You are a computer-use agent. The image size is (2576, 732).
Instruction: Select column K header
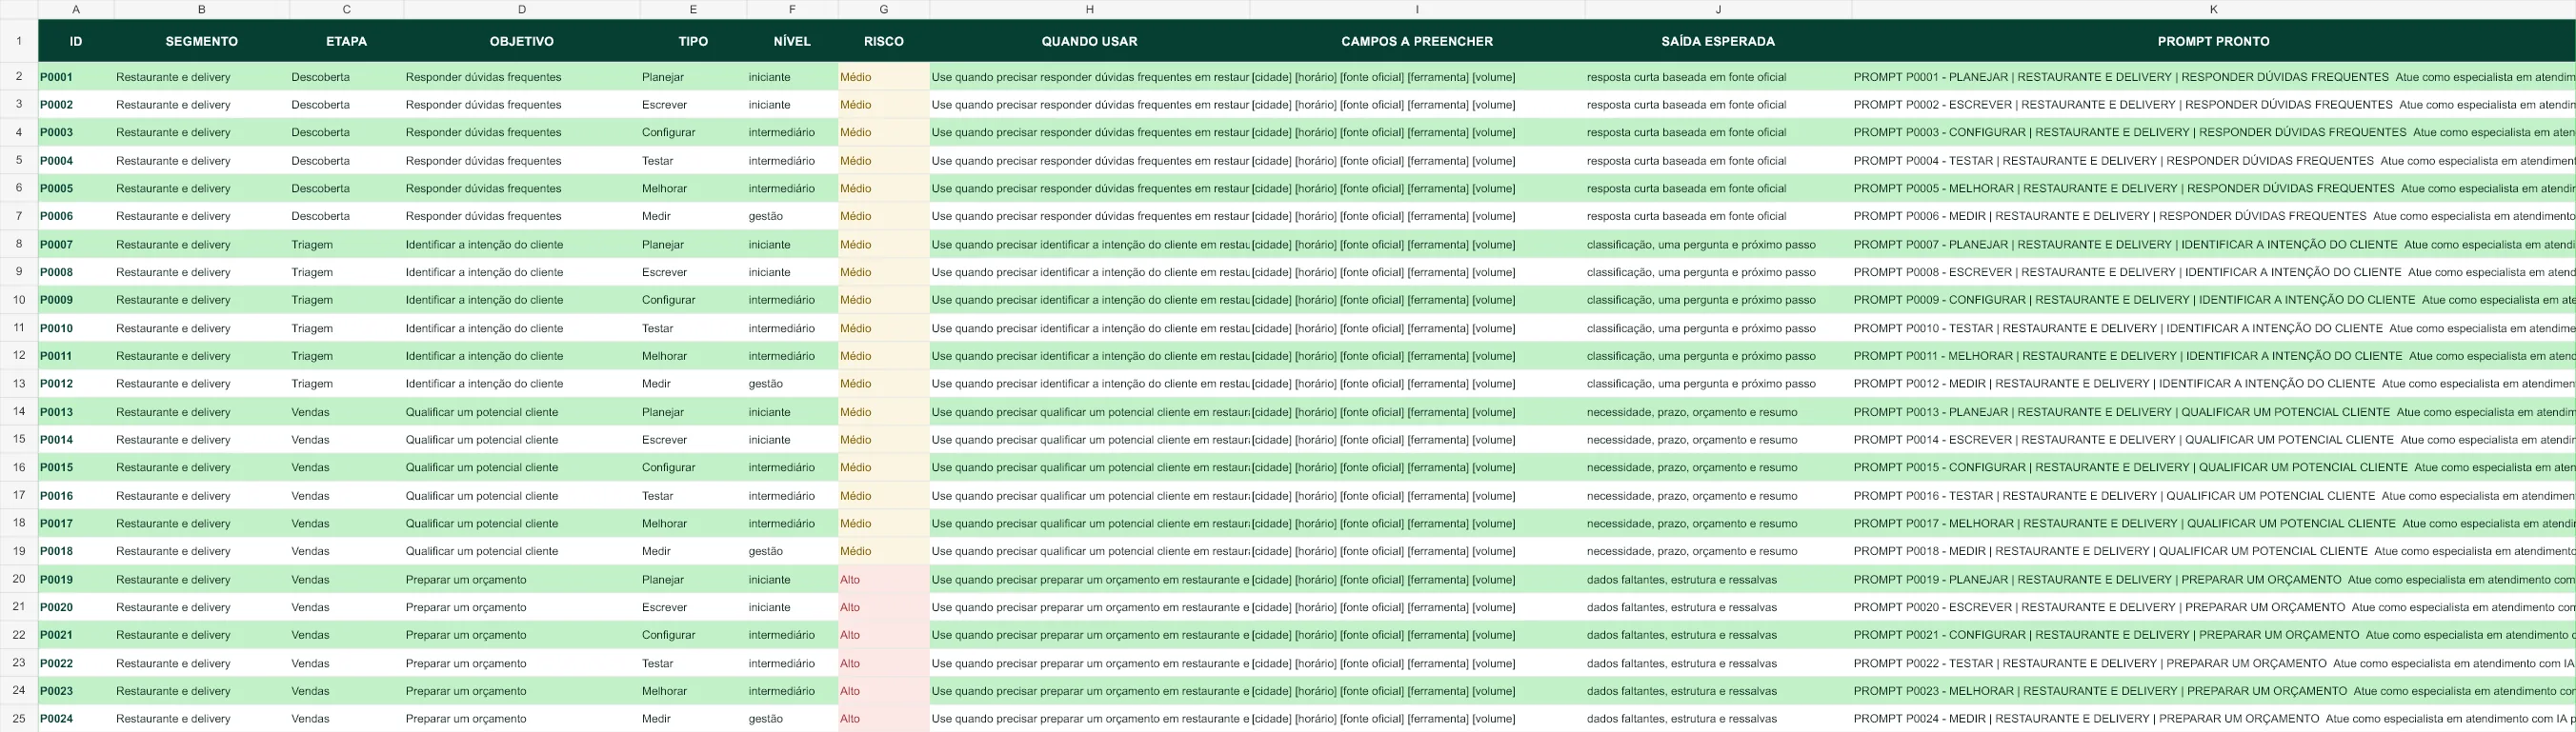2213,9
